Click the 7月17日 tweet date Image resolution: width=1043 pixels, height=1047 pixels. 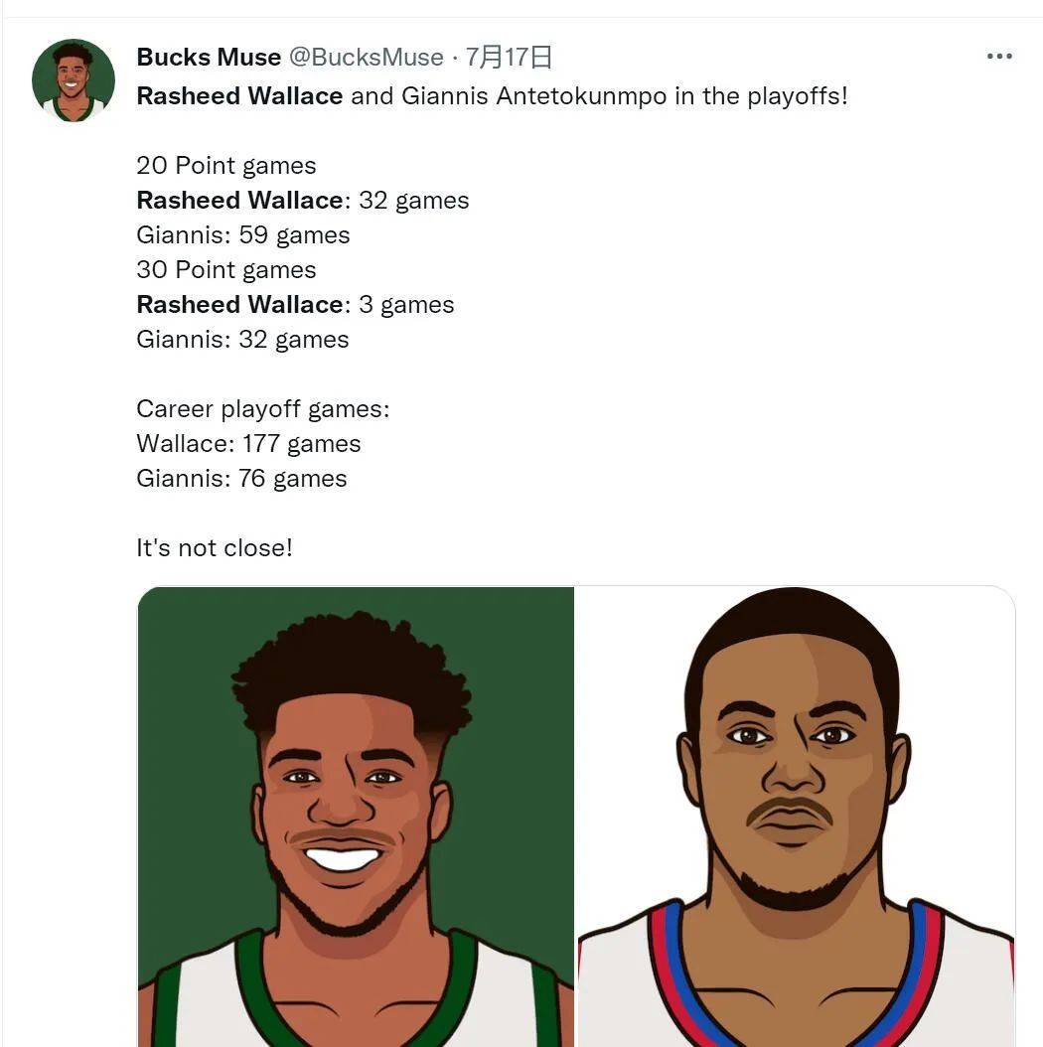[x=509, y=58]
